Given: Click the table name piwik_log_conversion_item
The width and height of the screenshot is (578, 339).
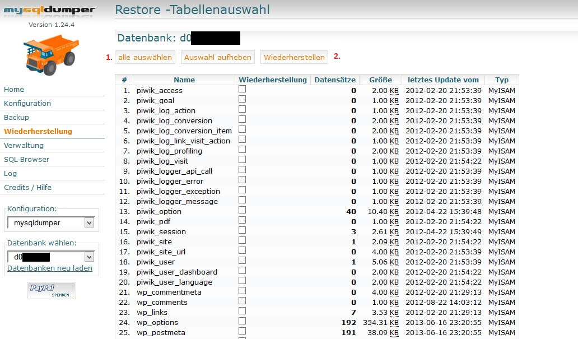Looking at the screenshot, I should click(184, 131).
